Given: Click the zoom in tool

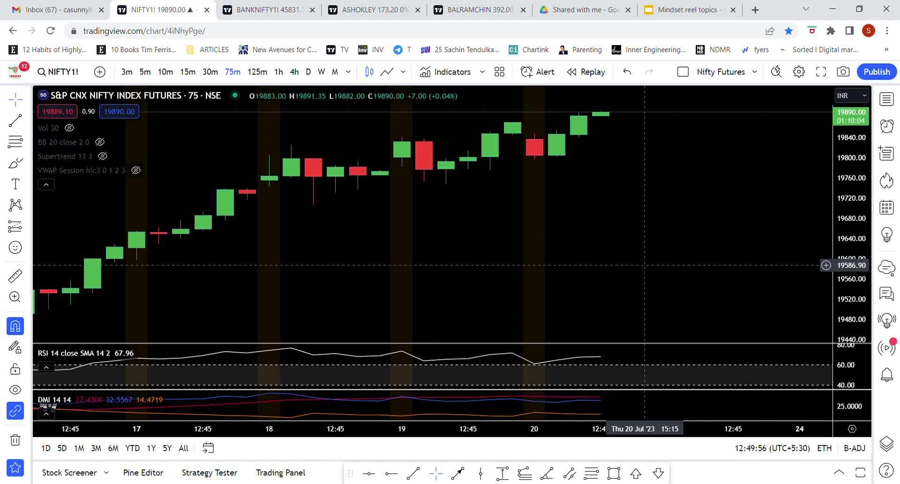Looking at the screenshot, I should (x=15, y=297).
